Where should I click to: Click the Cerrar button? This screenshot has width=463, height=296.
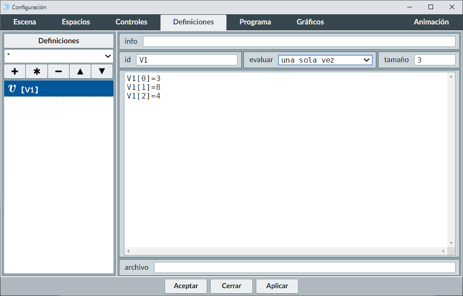point(231,286)
